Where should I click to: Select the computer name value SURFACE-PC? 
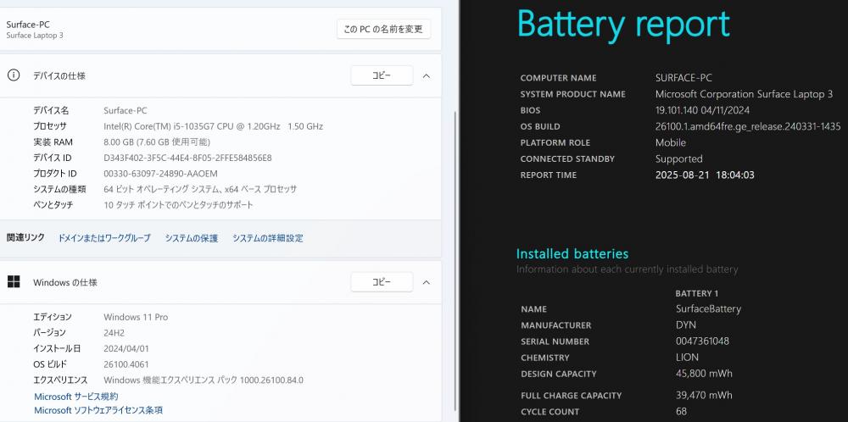tap(683, 78)
